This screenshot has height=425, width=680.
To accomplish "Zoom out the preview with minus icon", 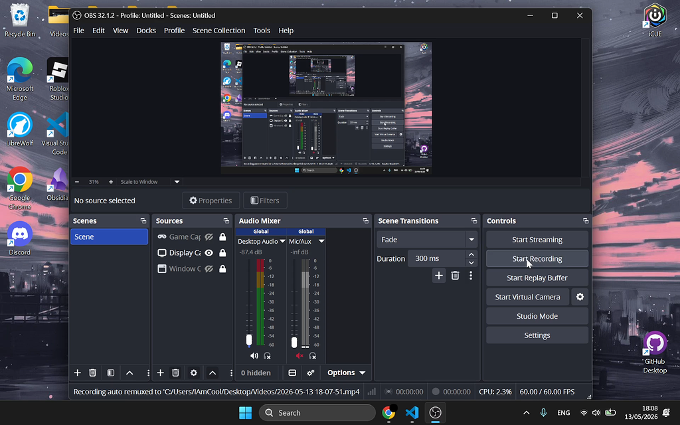I will (x=77, y=182).
